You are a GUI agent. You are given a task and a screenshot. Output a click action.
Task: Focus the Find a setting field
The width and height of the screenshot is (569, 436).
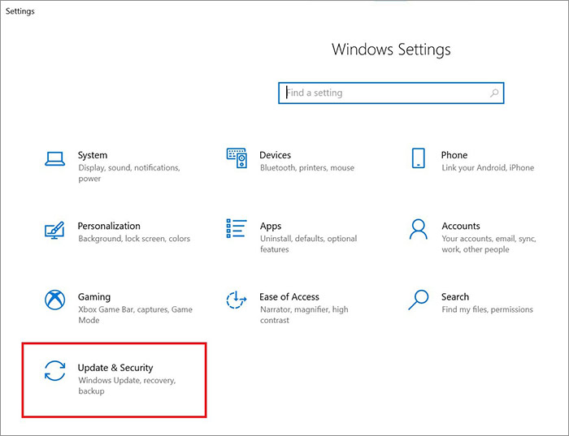391,93
